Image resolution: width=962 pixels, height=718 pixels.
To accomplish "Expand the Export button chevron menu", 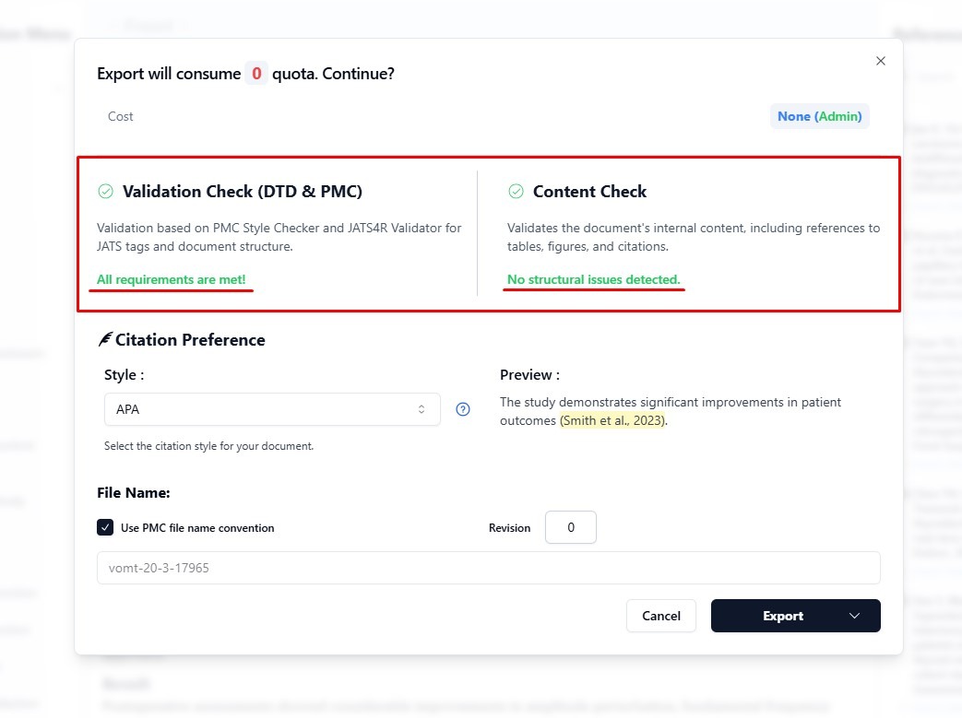I will (x=854, y=616).
